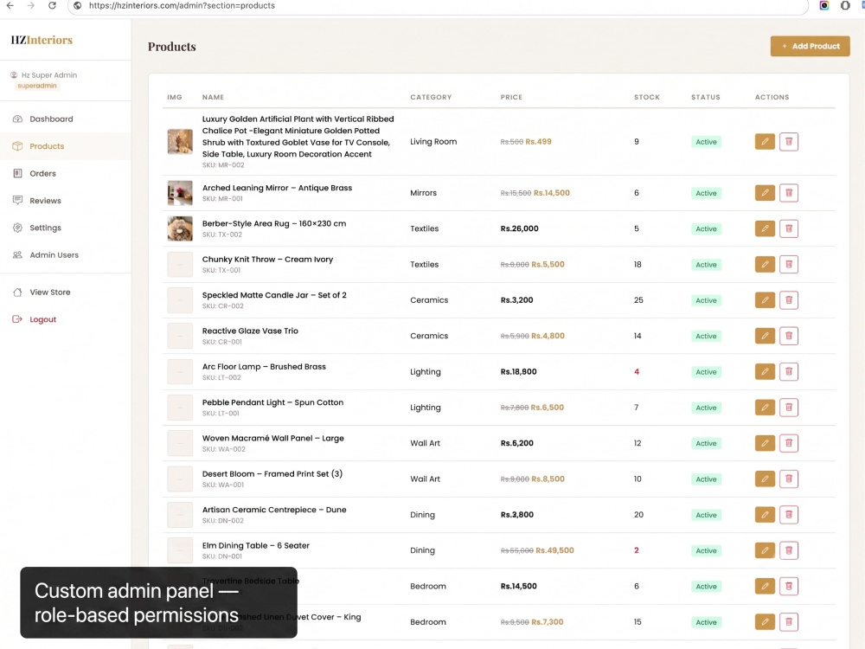
Task: Click the SKU: LT-001 text
Action: coord(221,414)
